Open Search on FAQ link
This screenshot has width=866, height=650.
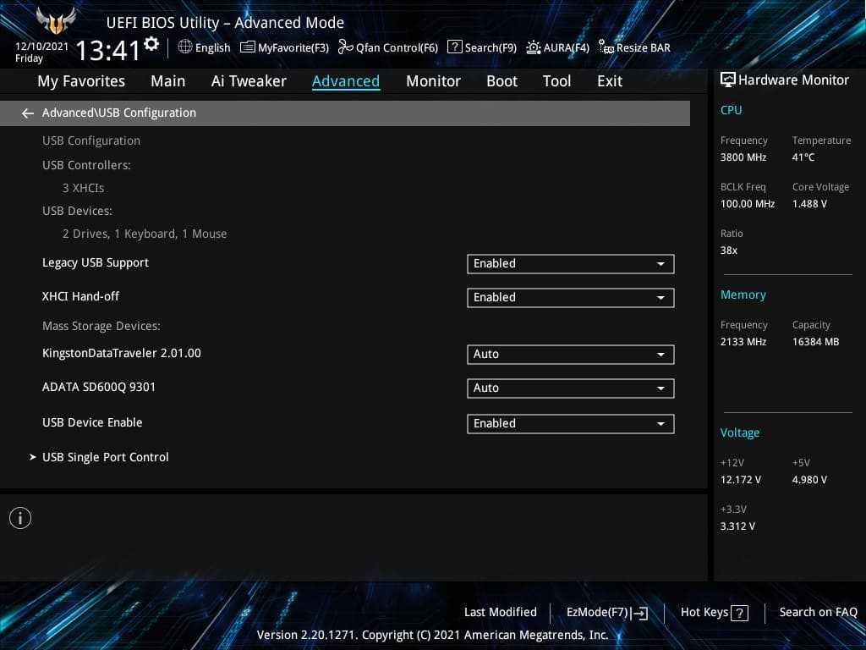818,612
